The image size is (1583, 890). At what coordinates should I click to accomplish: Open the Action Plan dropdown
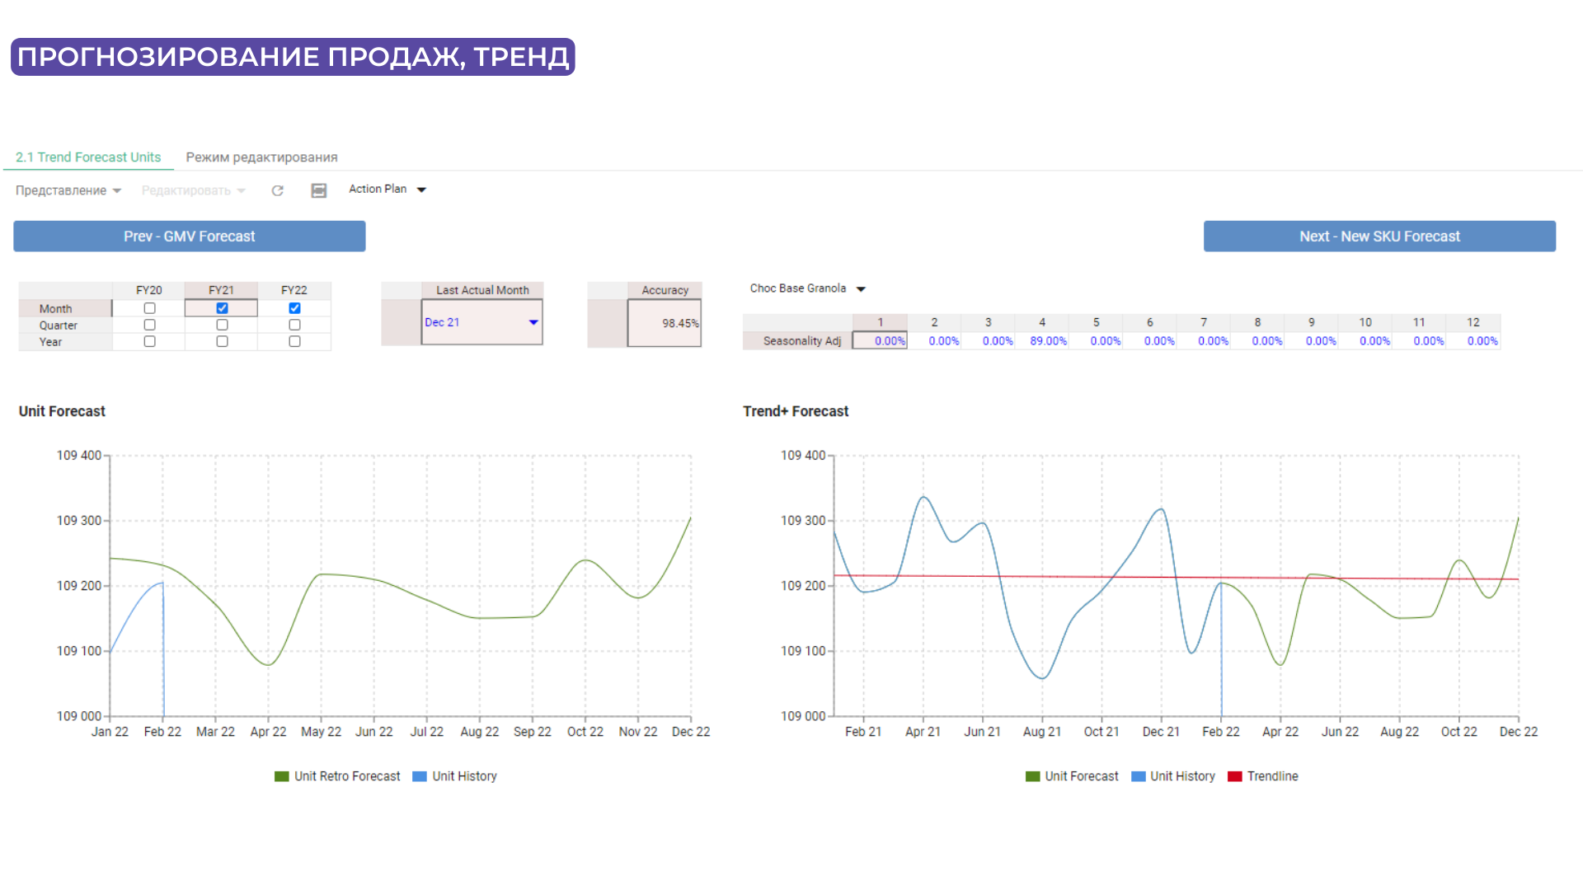(421, 190)
